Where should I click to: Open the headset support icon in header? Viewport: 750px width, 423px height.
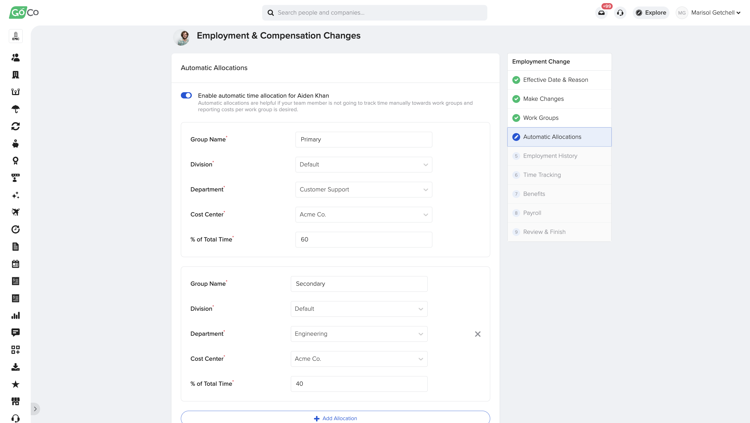(620, 13)
